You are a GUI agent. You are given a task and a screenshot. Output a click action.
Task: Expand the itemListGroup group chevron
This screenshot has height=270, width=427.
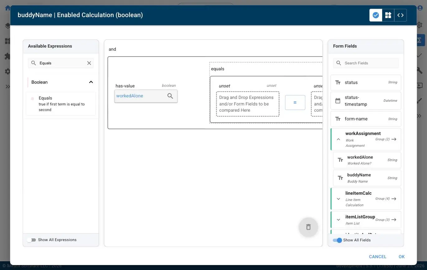coord(338,220)
